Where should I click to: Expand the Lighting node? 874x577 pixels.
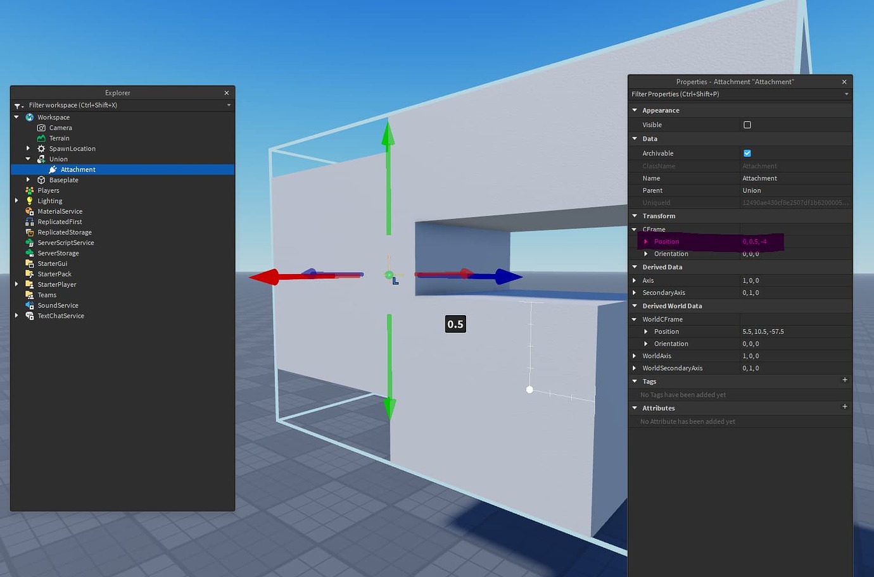tap(16, 201)
